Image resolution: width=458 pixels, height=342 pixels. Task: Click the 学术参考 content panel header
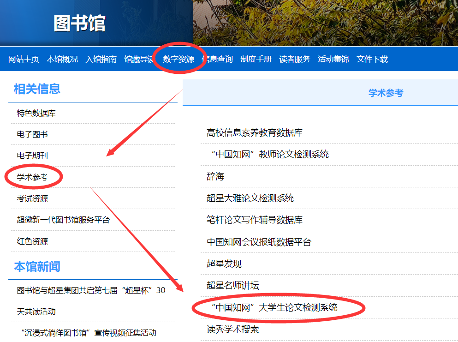pos(386,93)
